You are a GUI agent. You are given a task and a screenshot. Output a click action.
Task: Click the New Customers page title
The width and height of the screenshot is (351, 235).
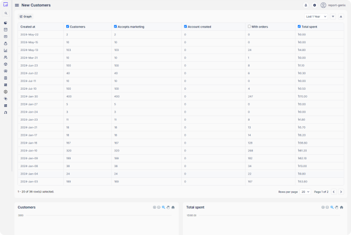(x=36, y=5)
